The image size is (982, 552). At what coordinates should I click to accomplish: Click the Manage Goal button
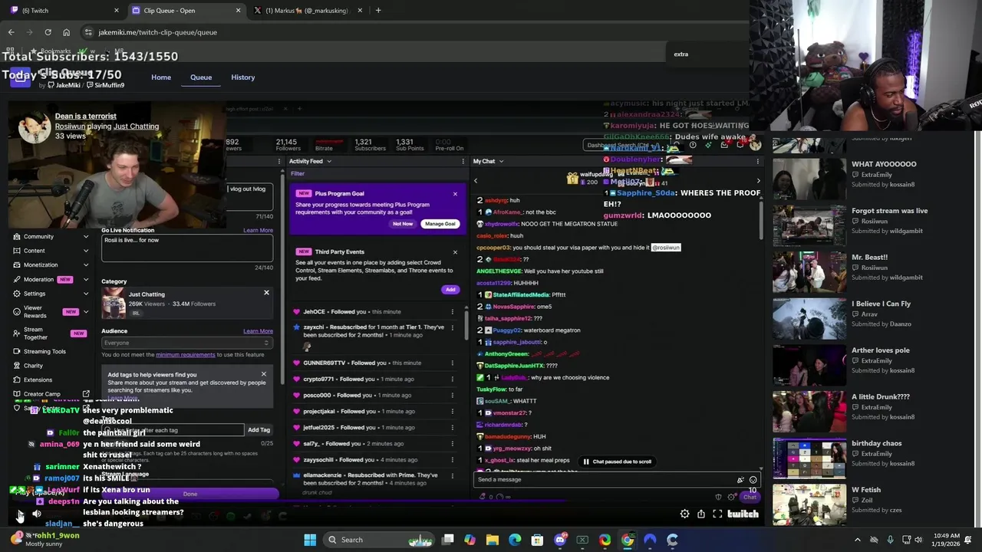440,224
